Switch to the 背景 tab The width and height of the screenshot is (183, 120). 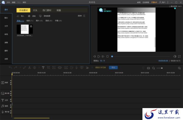click(x=59, y=10)
